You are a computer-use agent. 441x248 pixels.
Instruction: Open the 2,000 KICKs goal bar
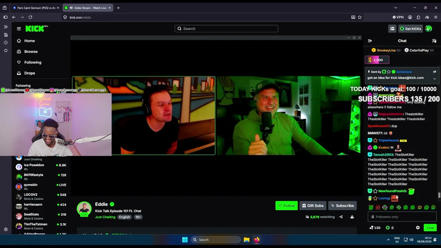coord(377,60)
